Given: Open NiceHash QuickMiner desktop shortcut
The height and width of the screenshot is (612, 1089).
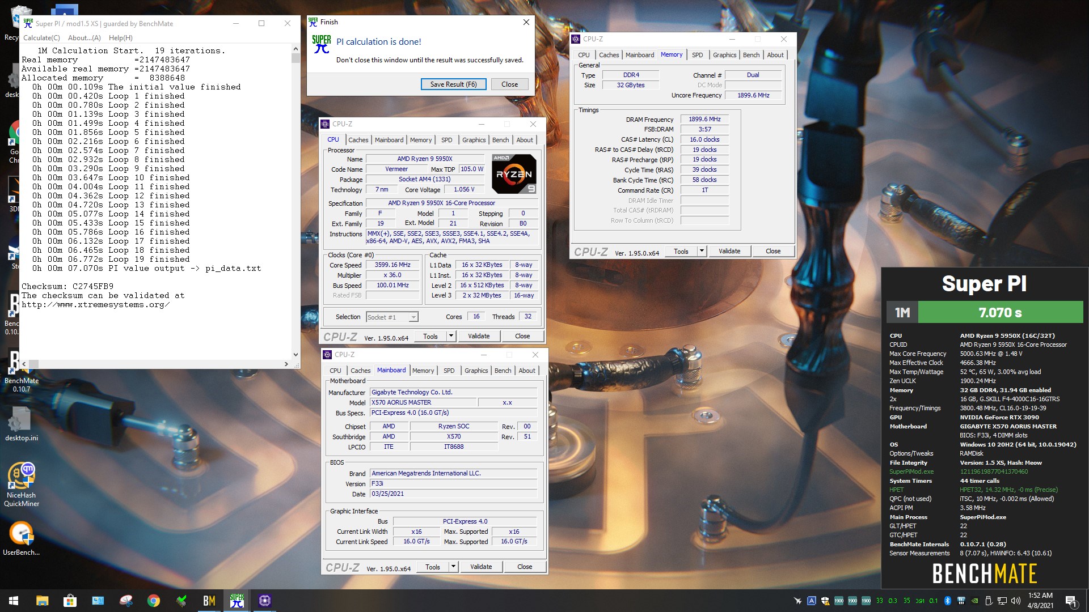Looking at the screenshot, I should (22, 484).
